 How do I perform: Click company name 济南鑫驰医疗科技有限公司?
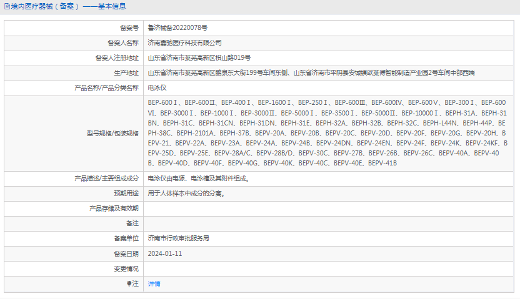tap(185, 42)
